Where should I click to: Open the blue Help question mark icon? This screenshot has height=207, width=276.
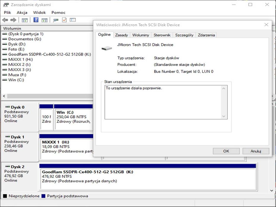coord(36,20)
